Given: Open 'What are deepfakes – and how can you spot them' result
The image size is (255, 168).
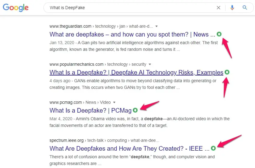Looking at the screenshot, I should tap(132, 34).
